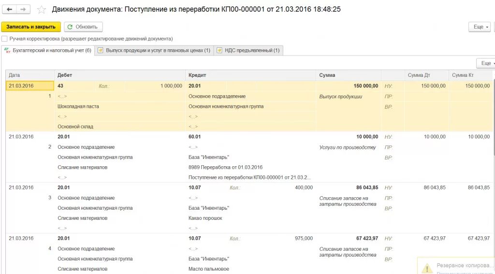This screenshot has height=274, width=495.
Task: Switch to НДС предъявленный tab
Action: click(248, 50)
